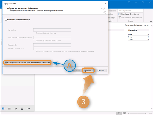
Task: Click the zoom in plus icon
Action: click(x=146, y=113)
